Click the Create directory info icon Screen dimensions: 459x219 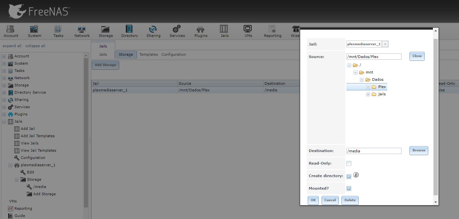tap(356, 175)
